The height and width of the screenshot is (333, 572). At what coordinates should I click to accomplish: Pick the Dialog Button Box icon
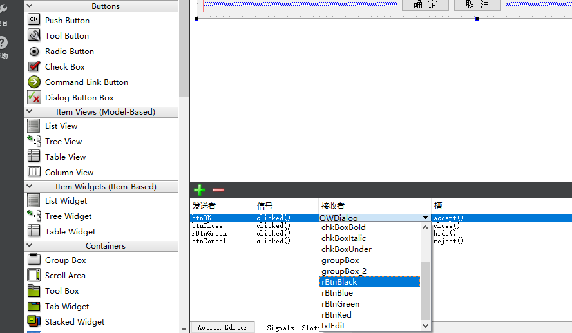(34, 97)
